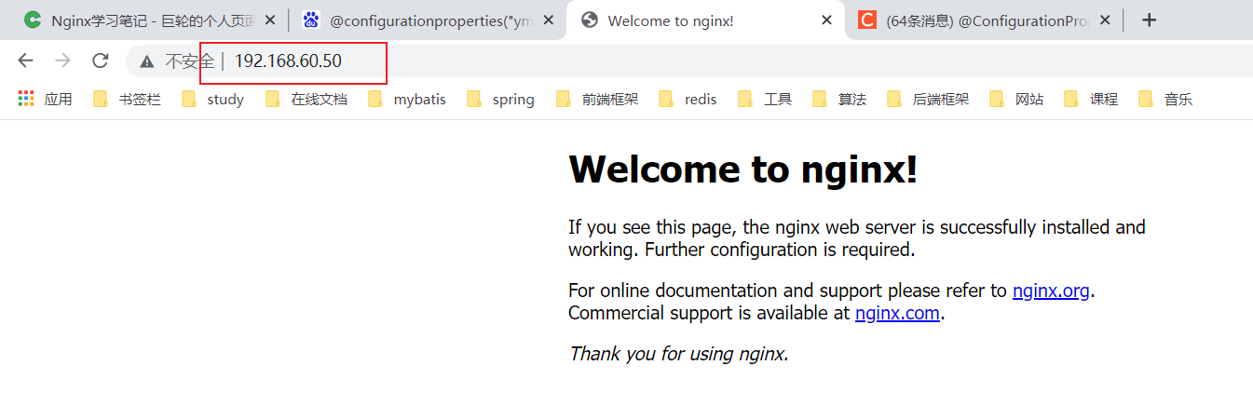Click the address bar showing 192.168.60.50
Screen dimensions: 1253x406
click(x=689, y=61)
